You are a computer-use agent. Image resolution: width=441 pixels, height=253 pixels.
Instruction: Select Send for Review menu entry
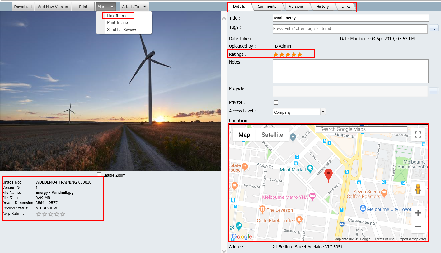pyautogui.click(x=121, y=30)
